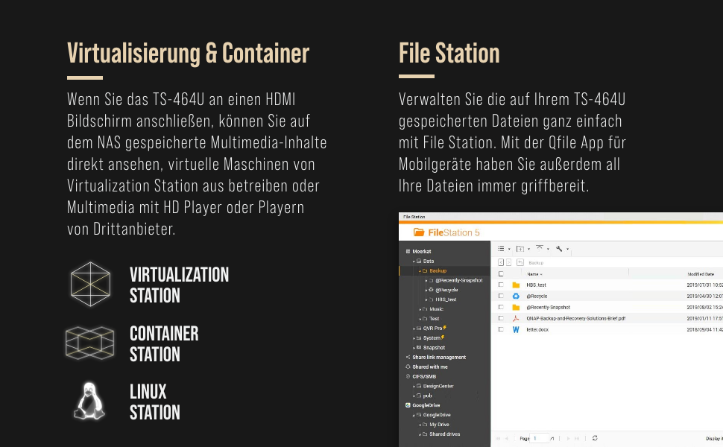Click the Virtualisierung & Container heading
This screenshot has width=723, height=447.
coord(188,54)
